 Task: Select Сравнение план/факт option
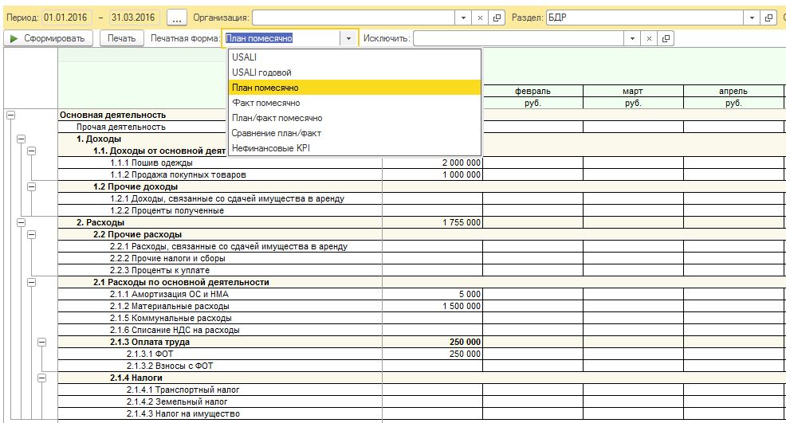355,133
